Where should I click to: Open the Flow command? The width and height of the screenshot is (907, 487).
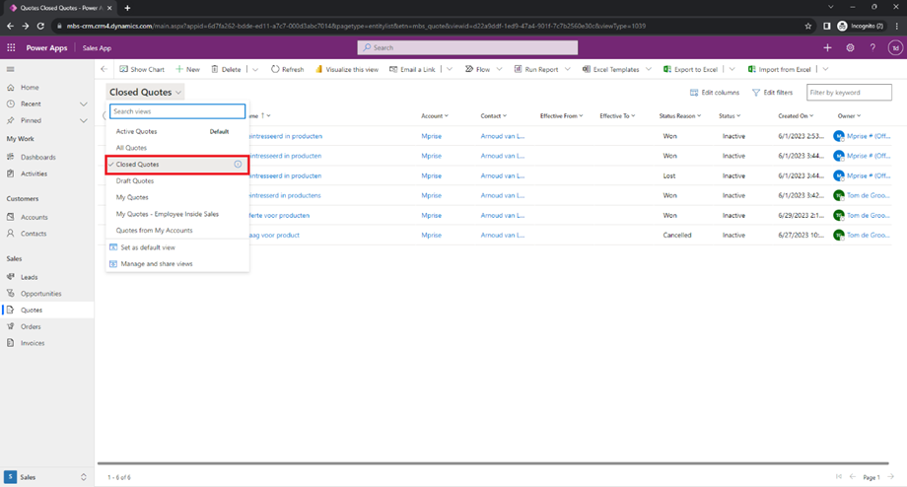pos(478,69)
